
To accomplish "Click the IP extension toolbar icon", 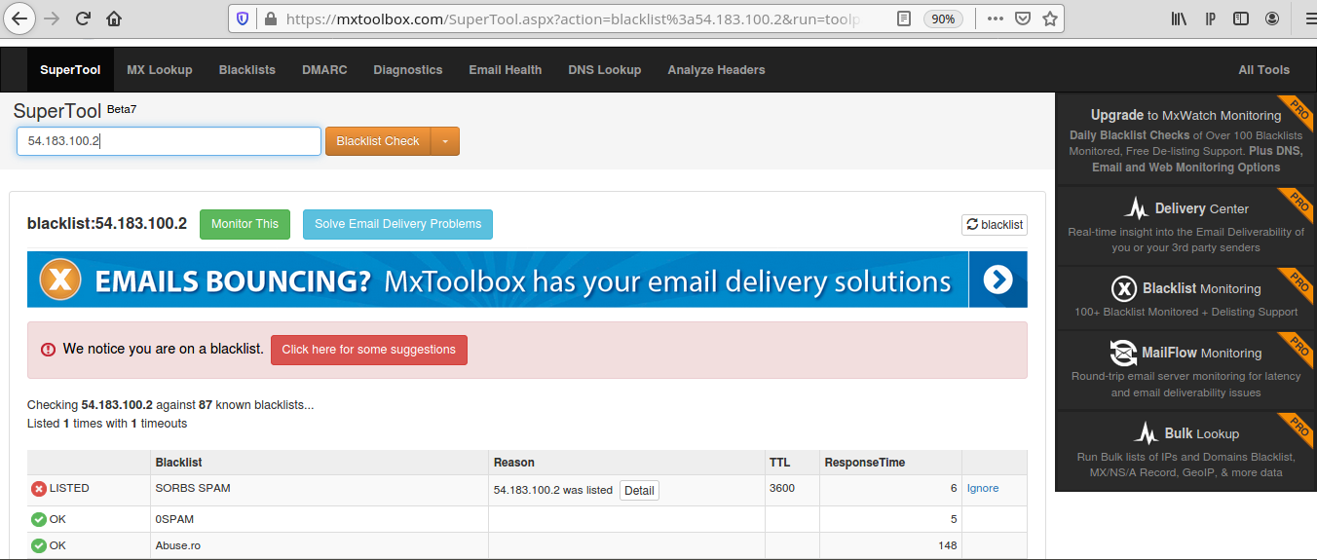I will coord(1210,19).
